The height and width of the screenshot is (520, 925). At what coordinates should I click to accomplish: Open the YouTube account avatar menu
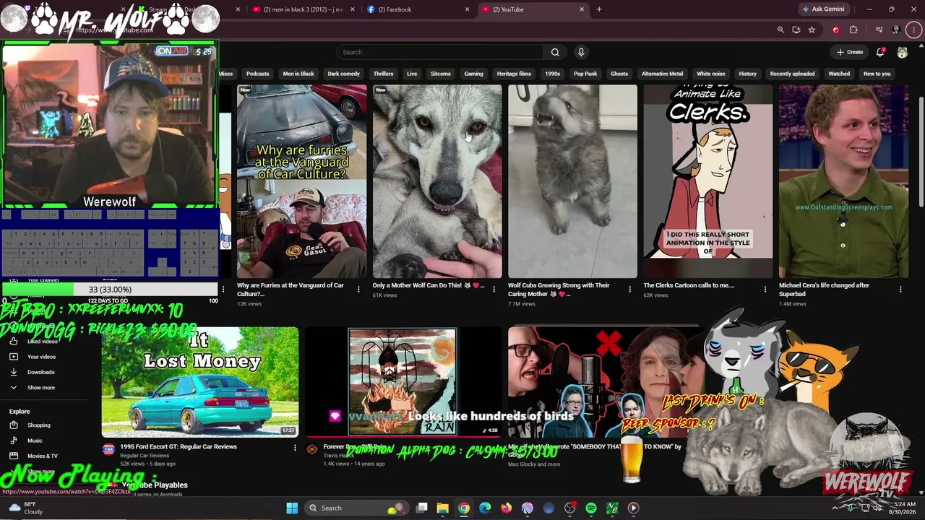pos(902,52)
